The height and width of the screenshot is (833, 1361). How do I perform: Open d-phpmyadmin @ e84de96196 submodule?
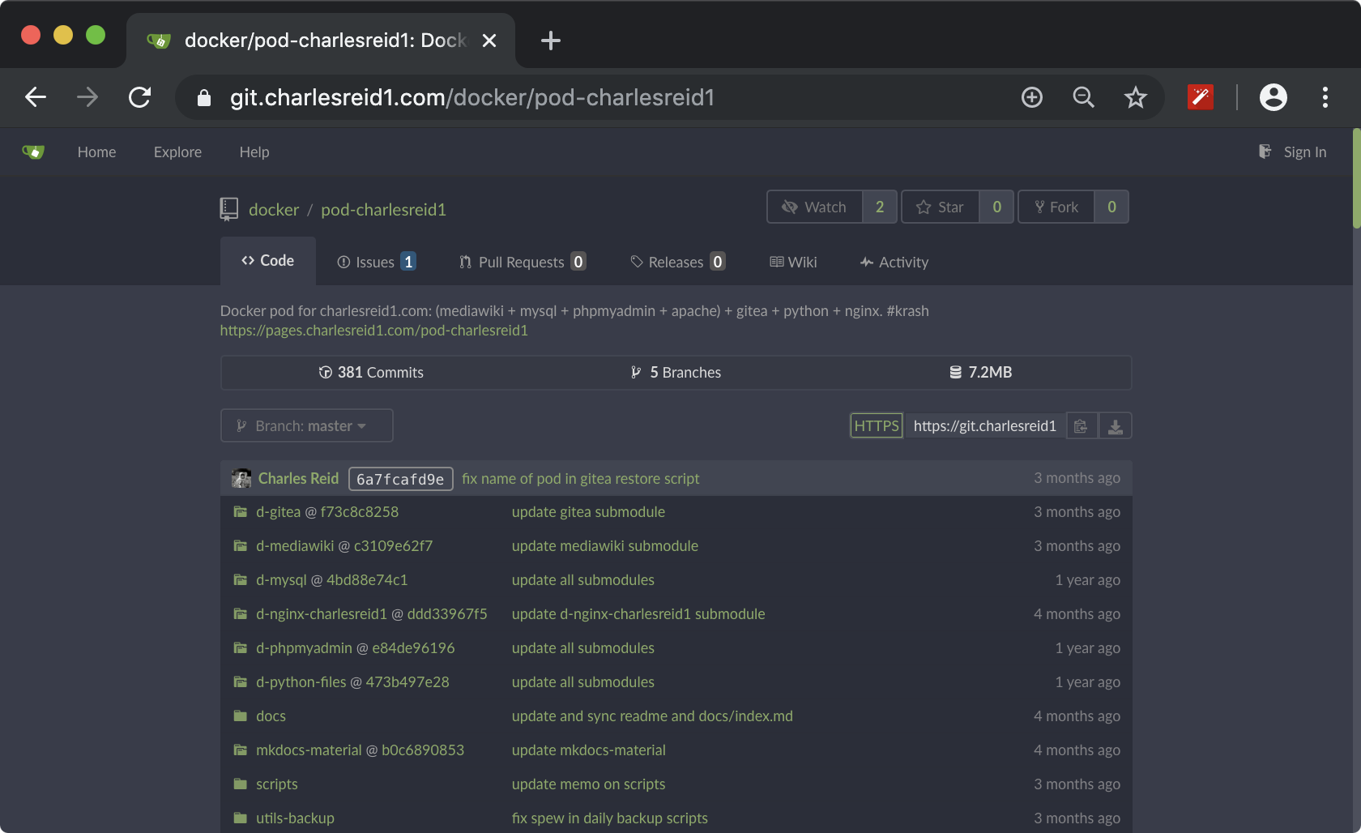(356, 648)
